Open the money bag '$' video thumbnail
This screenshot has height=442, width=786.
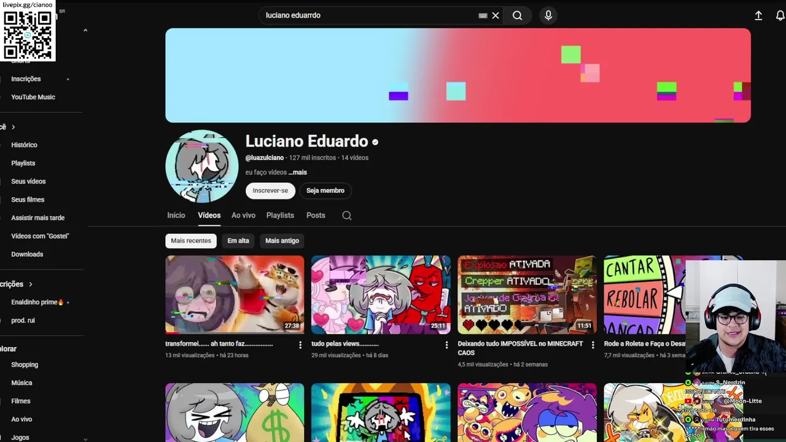(235, 413)
